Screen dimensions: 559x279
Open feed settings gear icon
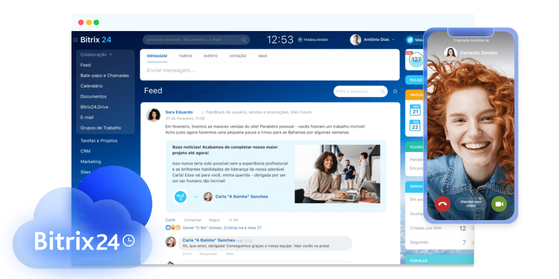tap(395, 92)
